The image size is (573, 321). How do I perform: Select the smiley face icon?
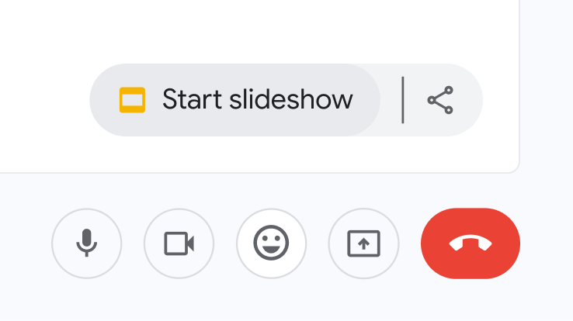tap(271, 243)
